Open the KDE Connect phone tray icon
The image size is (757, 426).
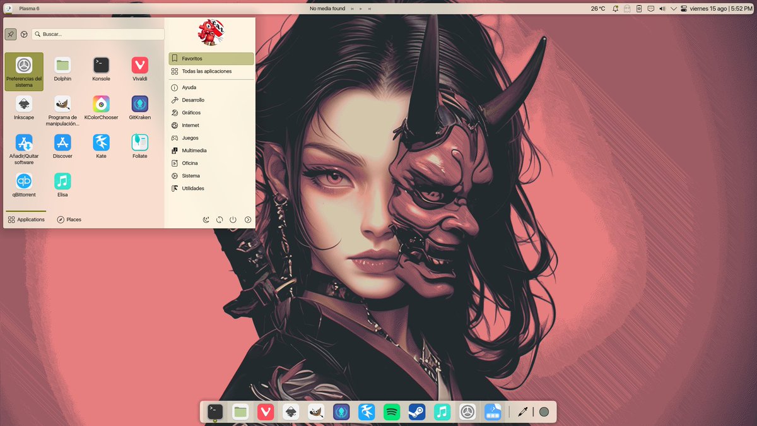639,9
